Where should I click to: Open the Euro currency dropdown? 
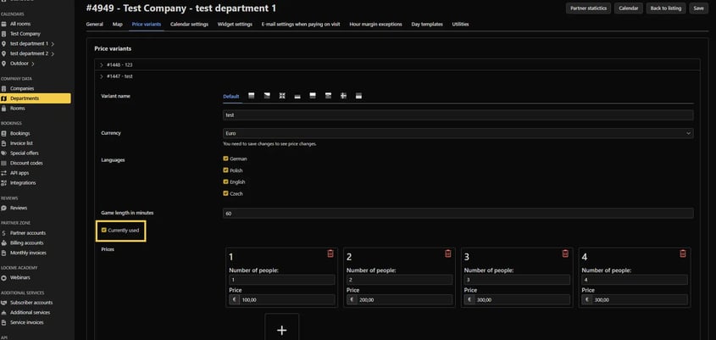pos(458,133)
